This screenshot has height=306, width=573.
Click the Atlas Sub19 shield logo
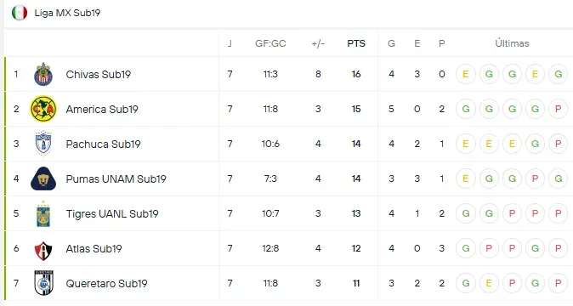click(43, 251)
